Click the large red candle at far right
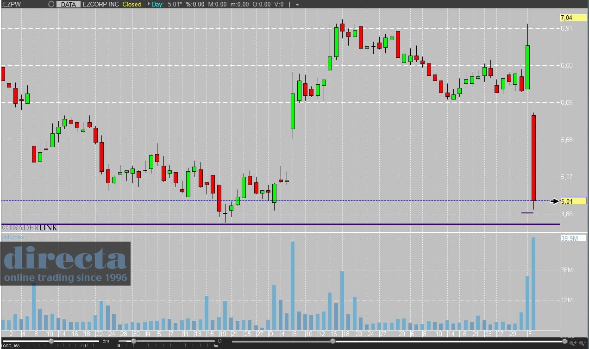 click(x=533, y=157)
